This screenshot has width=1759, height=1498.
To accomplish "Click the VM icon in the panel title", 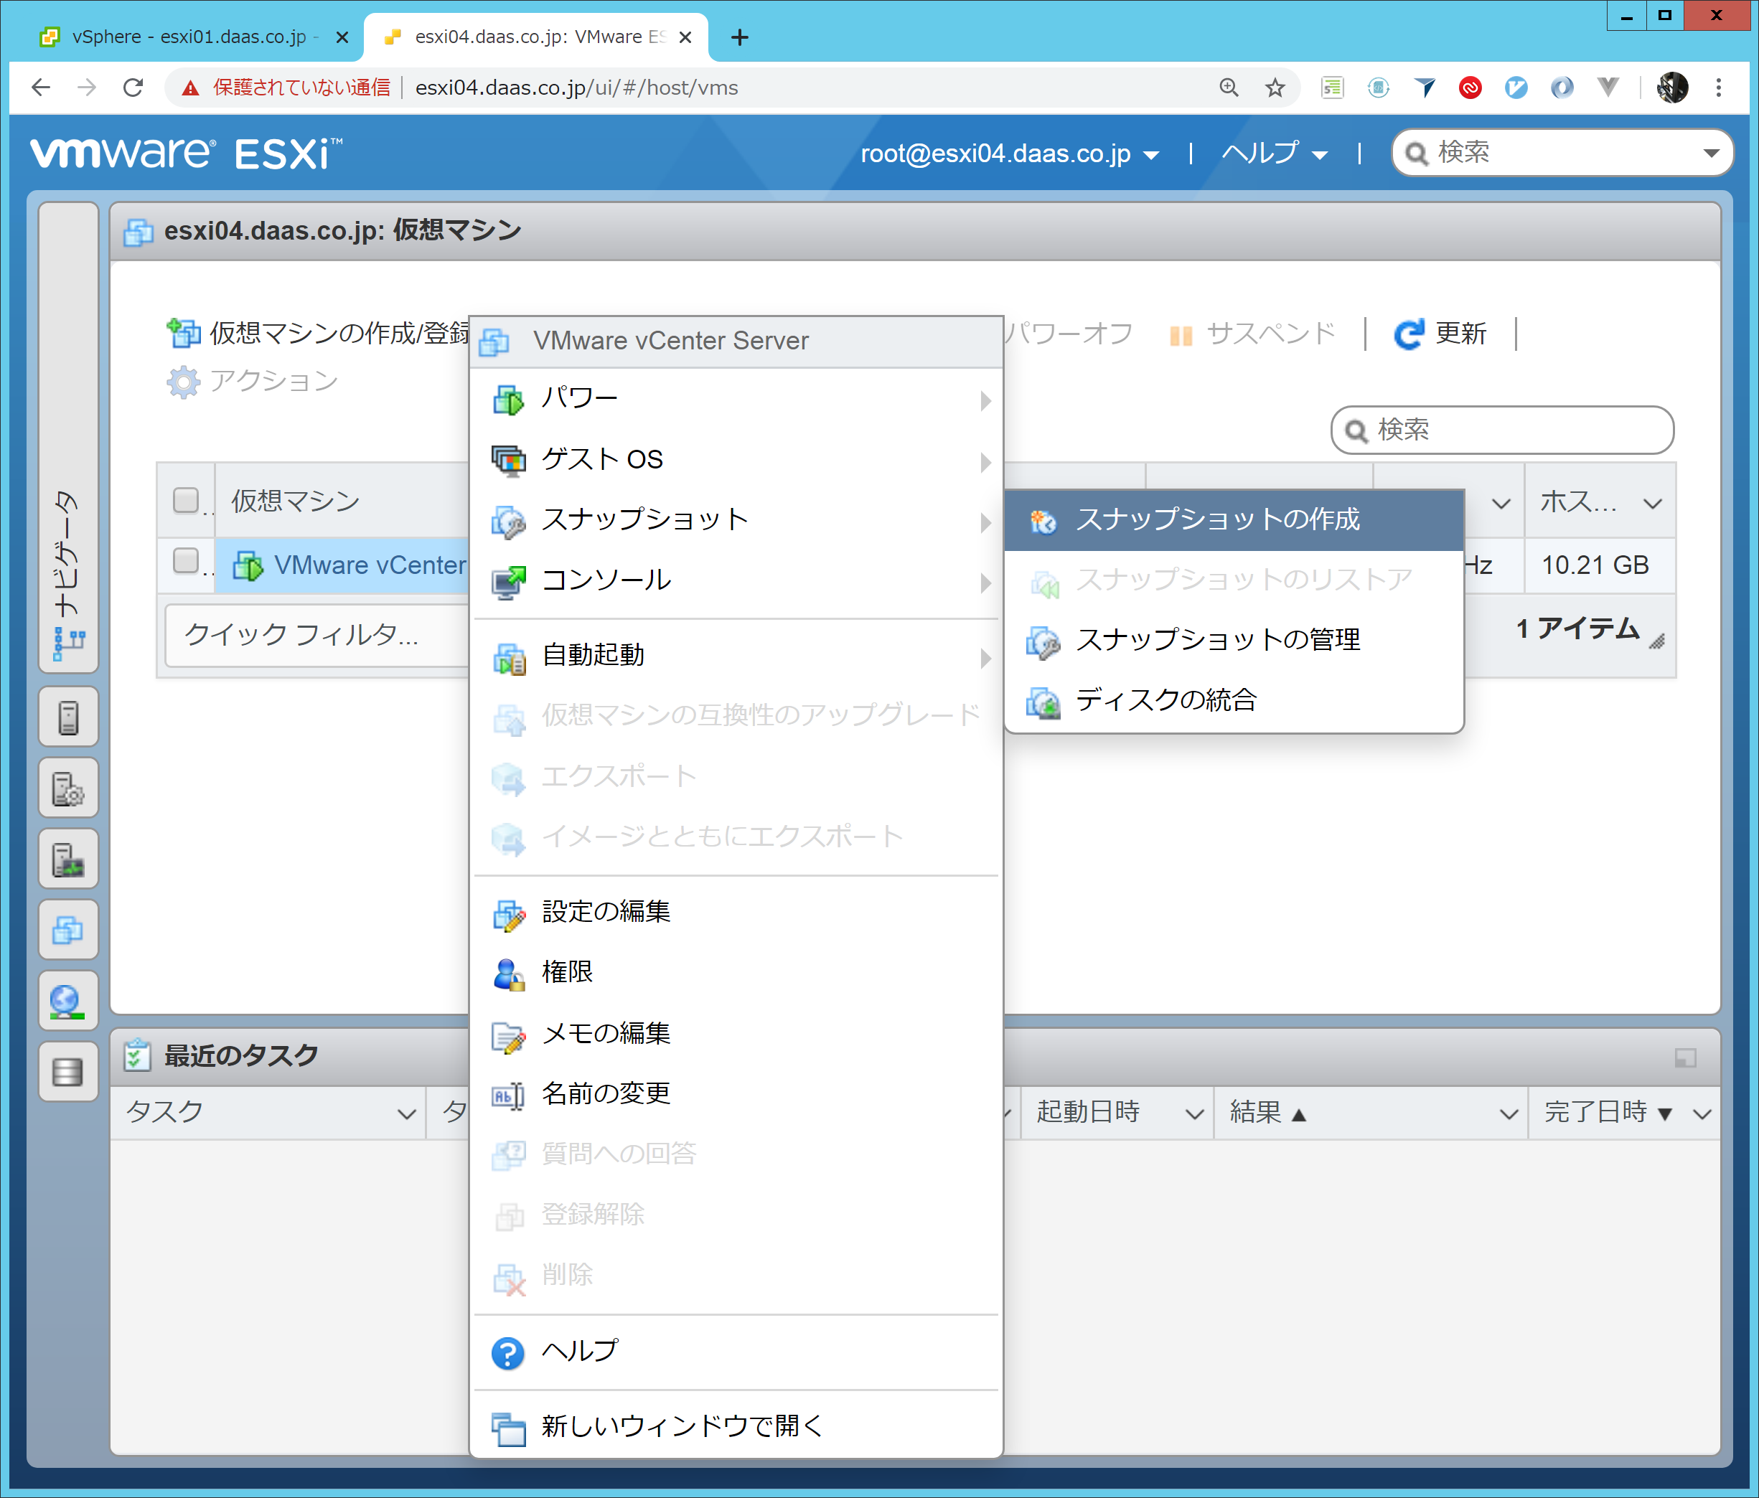I will [x=138, y=231].
